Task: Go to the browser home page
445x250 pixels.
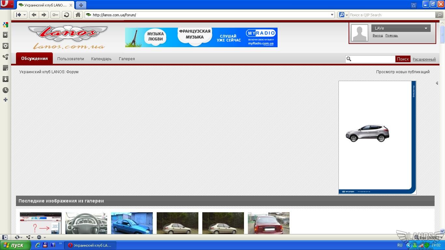Action: pyautogui.click(x=78, y=15)
